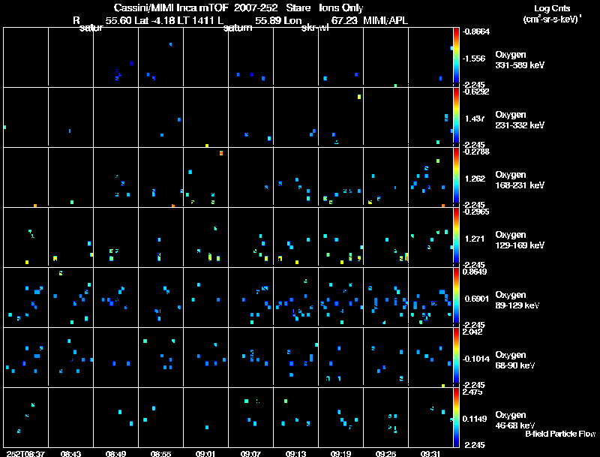Select the 'Oxygen 331-589 keV' row label
The image size is (600, 457).
point(520,60)
